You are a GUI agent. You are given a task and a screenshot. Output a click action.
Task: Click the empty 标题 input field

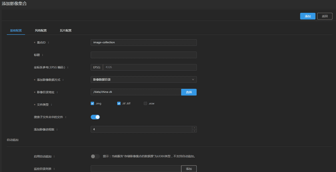(x=144, y=55)
